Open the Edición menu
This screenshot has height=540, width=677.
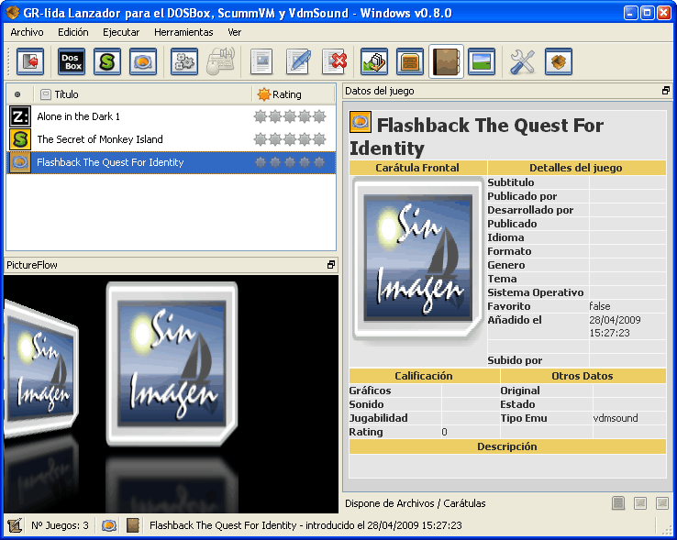tap(73, 32)
